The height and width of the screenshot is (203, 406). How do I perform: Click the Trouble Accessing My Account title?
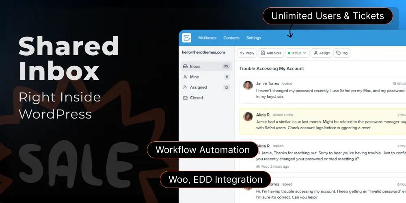point(272,69)
